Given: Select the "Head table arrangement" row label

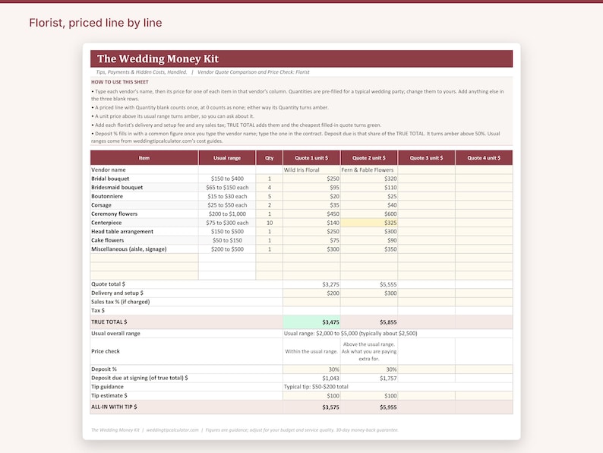Looking at the screenshot, I should pyautogui.click(x=122, y=232).
